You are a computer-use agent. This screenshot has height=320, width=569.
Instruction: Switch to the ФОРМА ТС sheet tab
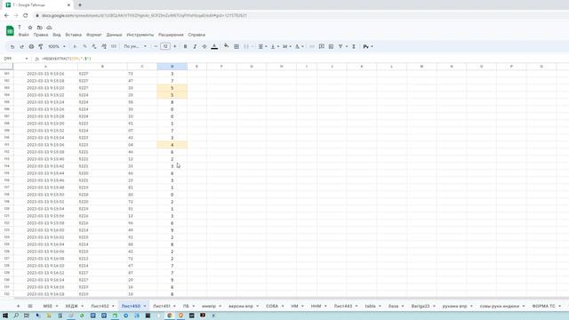pos(543,306)
